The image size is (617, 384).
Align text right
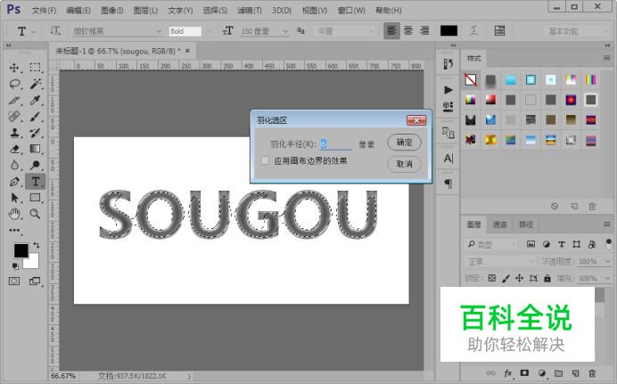point(424,30)
